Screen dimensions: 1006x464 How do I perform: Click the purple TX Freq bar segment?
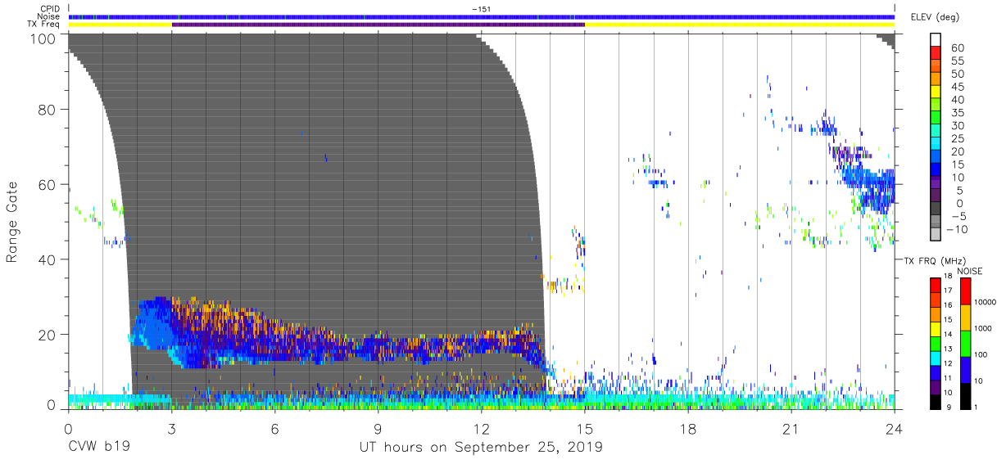(378, 25)
